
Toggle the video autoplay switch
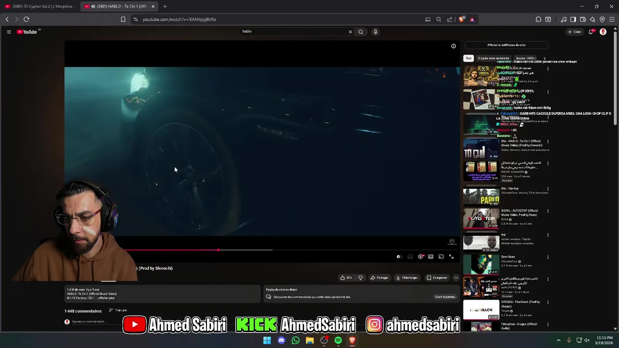click(x=398, y=257)
